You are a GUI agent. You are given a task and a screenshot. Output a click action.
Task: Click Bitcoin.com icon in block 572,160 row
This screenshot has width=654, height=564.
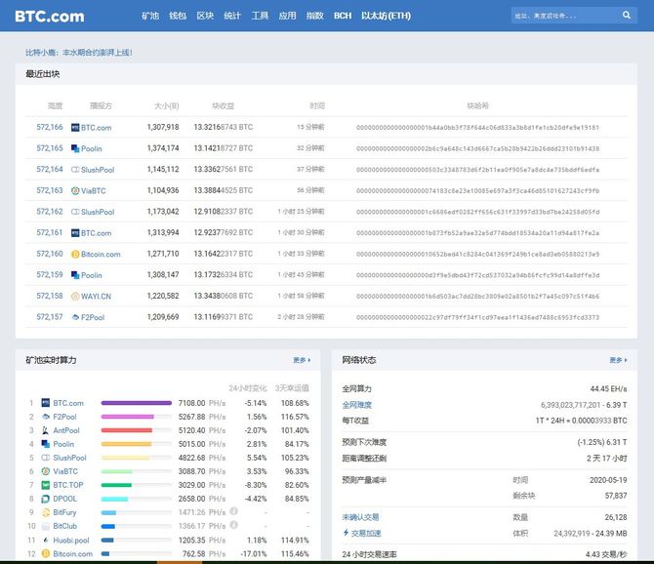[x=75, y=255]
